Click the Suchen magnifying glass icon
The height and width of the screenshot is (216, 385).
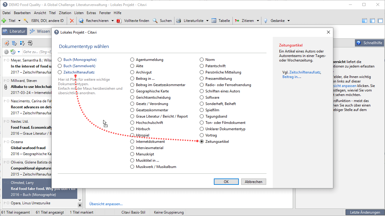point(155,21)
